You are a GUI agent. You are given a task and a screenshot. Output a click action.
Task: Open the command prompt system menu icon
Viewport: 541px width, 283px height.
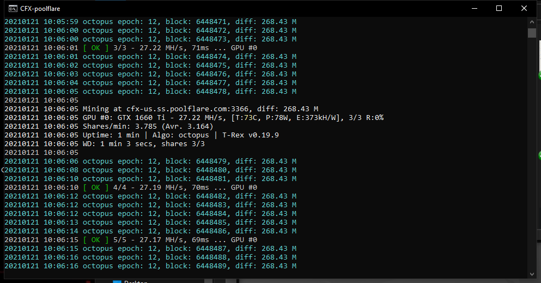13,8
